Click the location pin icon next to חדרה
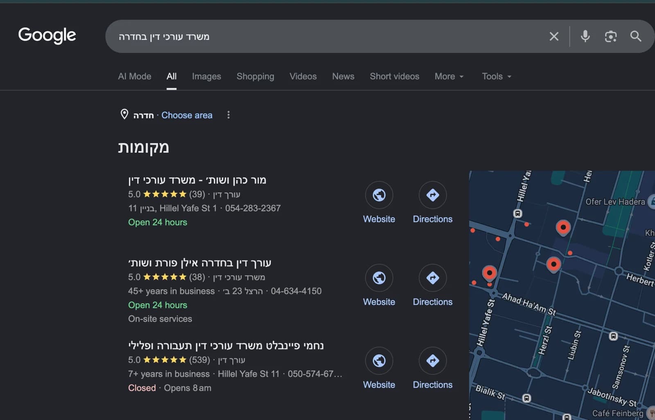The image size is (655, 420). [124, 114]
